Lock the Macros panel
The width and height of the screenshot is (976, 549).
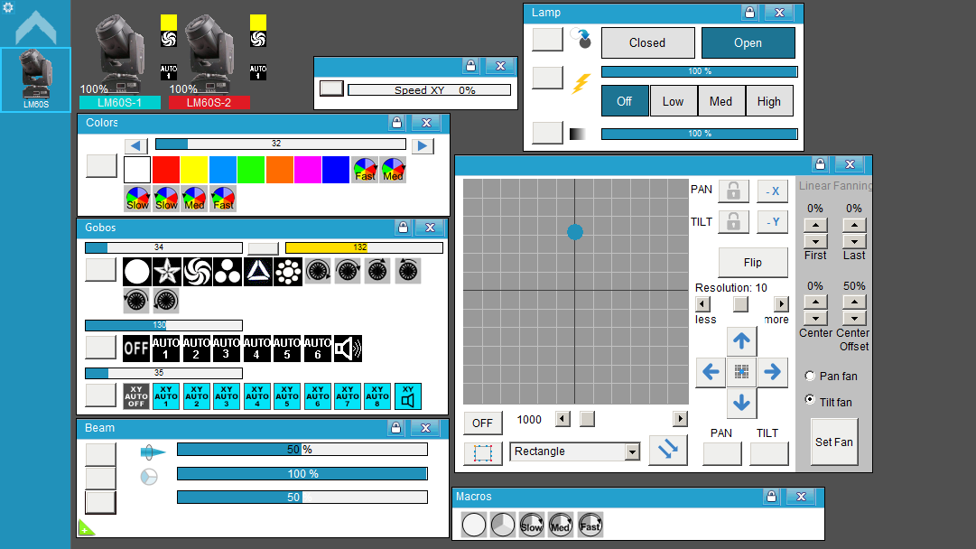pos(771,496)
